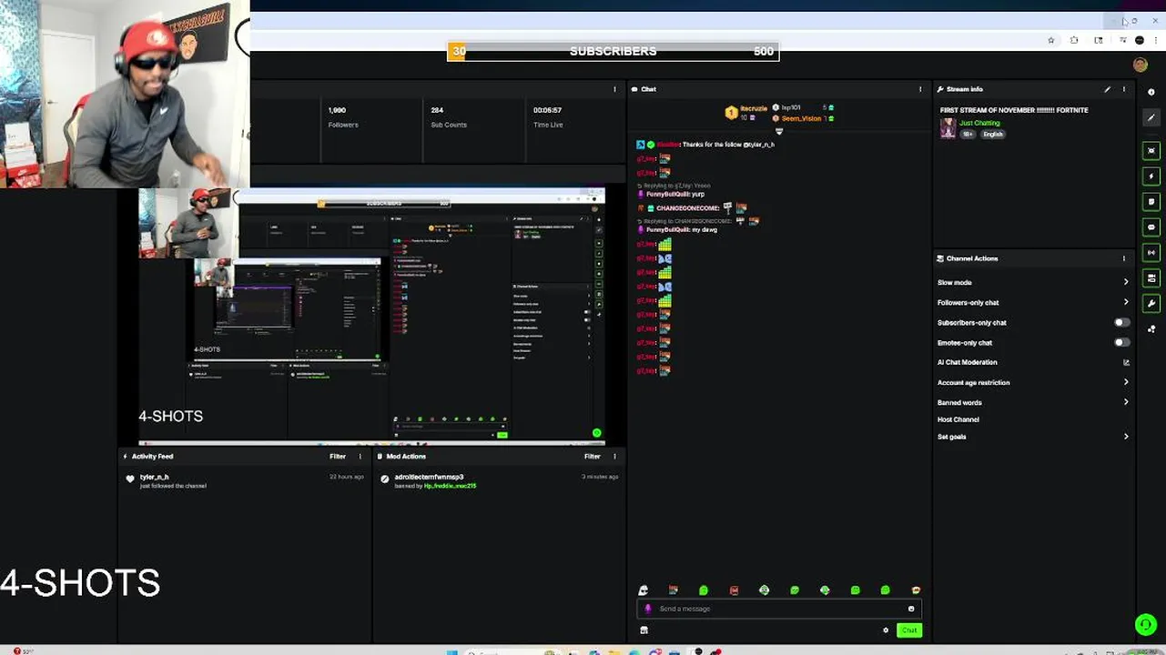Click the English language tag

pyautogui.click(x=992, y=134)
